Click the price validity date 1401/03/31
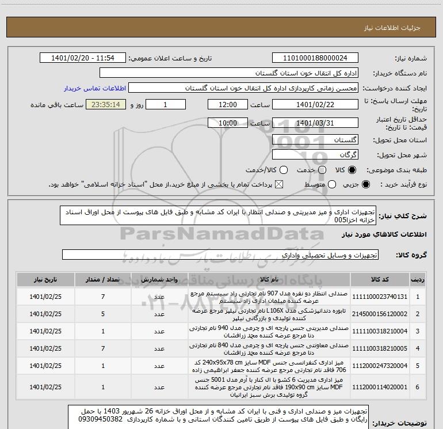 (x=315, y=123)
